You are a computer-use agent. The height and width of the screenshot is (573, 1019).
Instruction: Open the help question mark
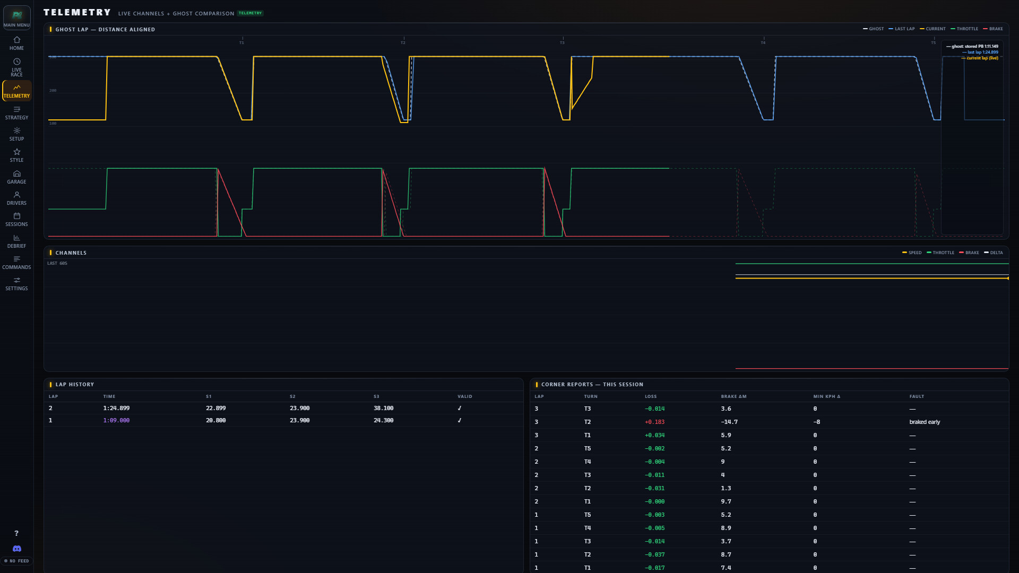pos(16,533)
